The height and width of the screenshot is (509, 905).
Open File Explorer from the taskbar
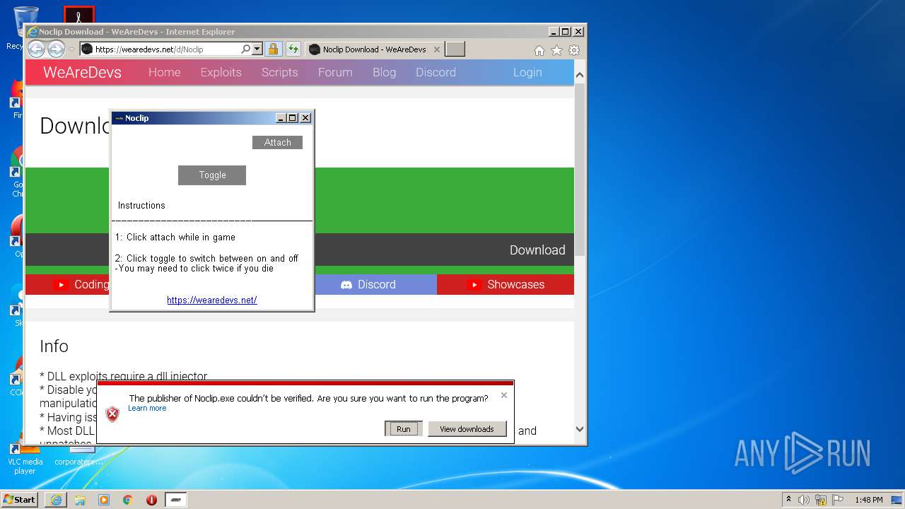click(80, 500)
